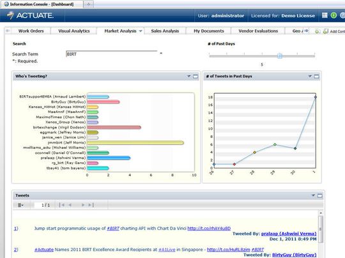Click the Actuate logo in the header
Viewport: 345px width, 258px height.
point(30,15)
